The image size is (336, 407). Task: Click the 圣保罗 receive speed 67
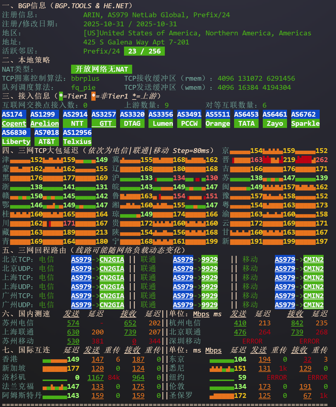tap(307, 396)
